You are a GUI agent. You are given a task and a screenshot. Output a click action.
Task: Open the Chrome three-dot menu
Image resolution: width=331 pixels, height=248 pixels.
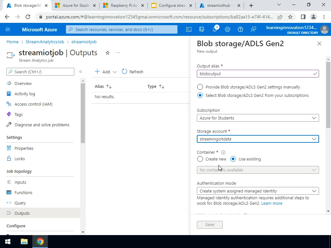coord(324,17)
